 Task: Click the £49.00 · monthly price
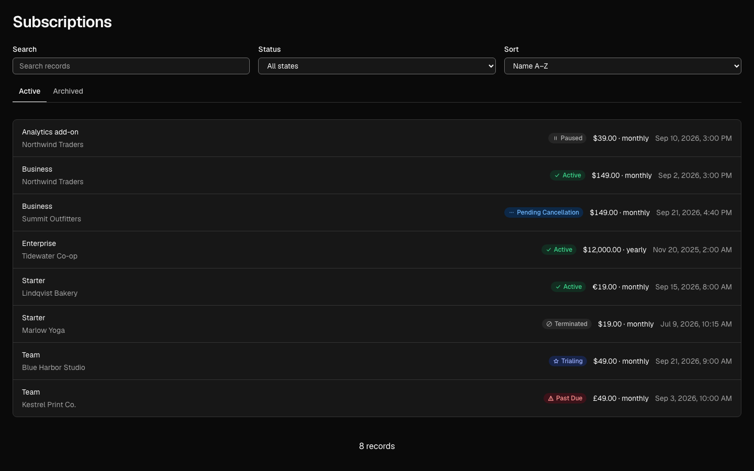(x=620, y=398)
